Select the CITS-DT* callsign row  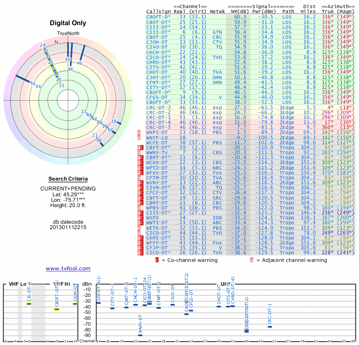tap(250, 67)
